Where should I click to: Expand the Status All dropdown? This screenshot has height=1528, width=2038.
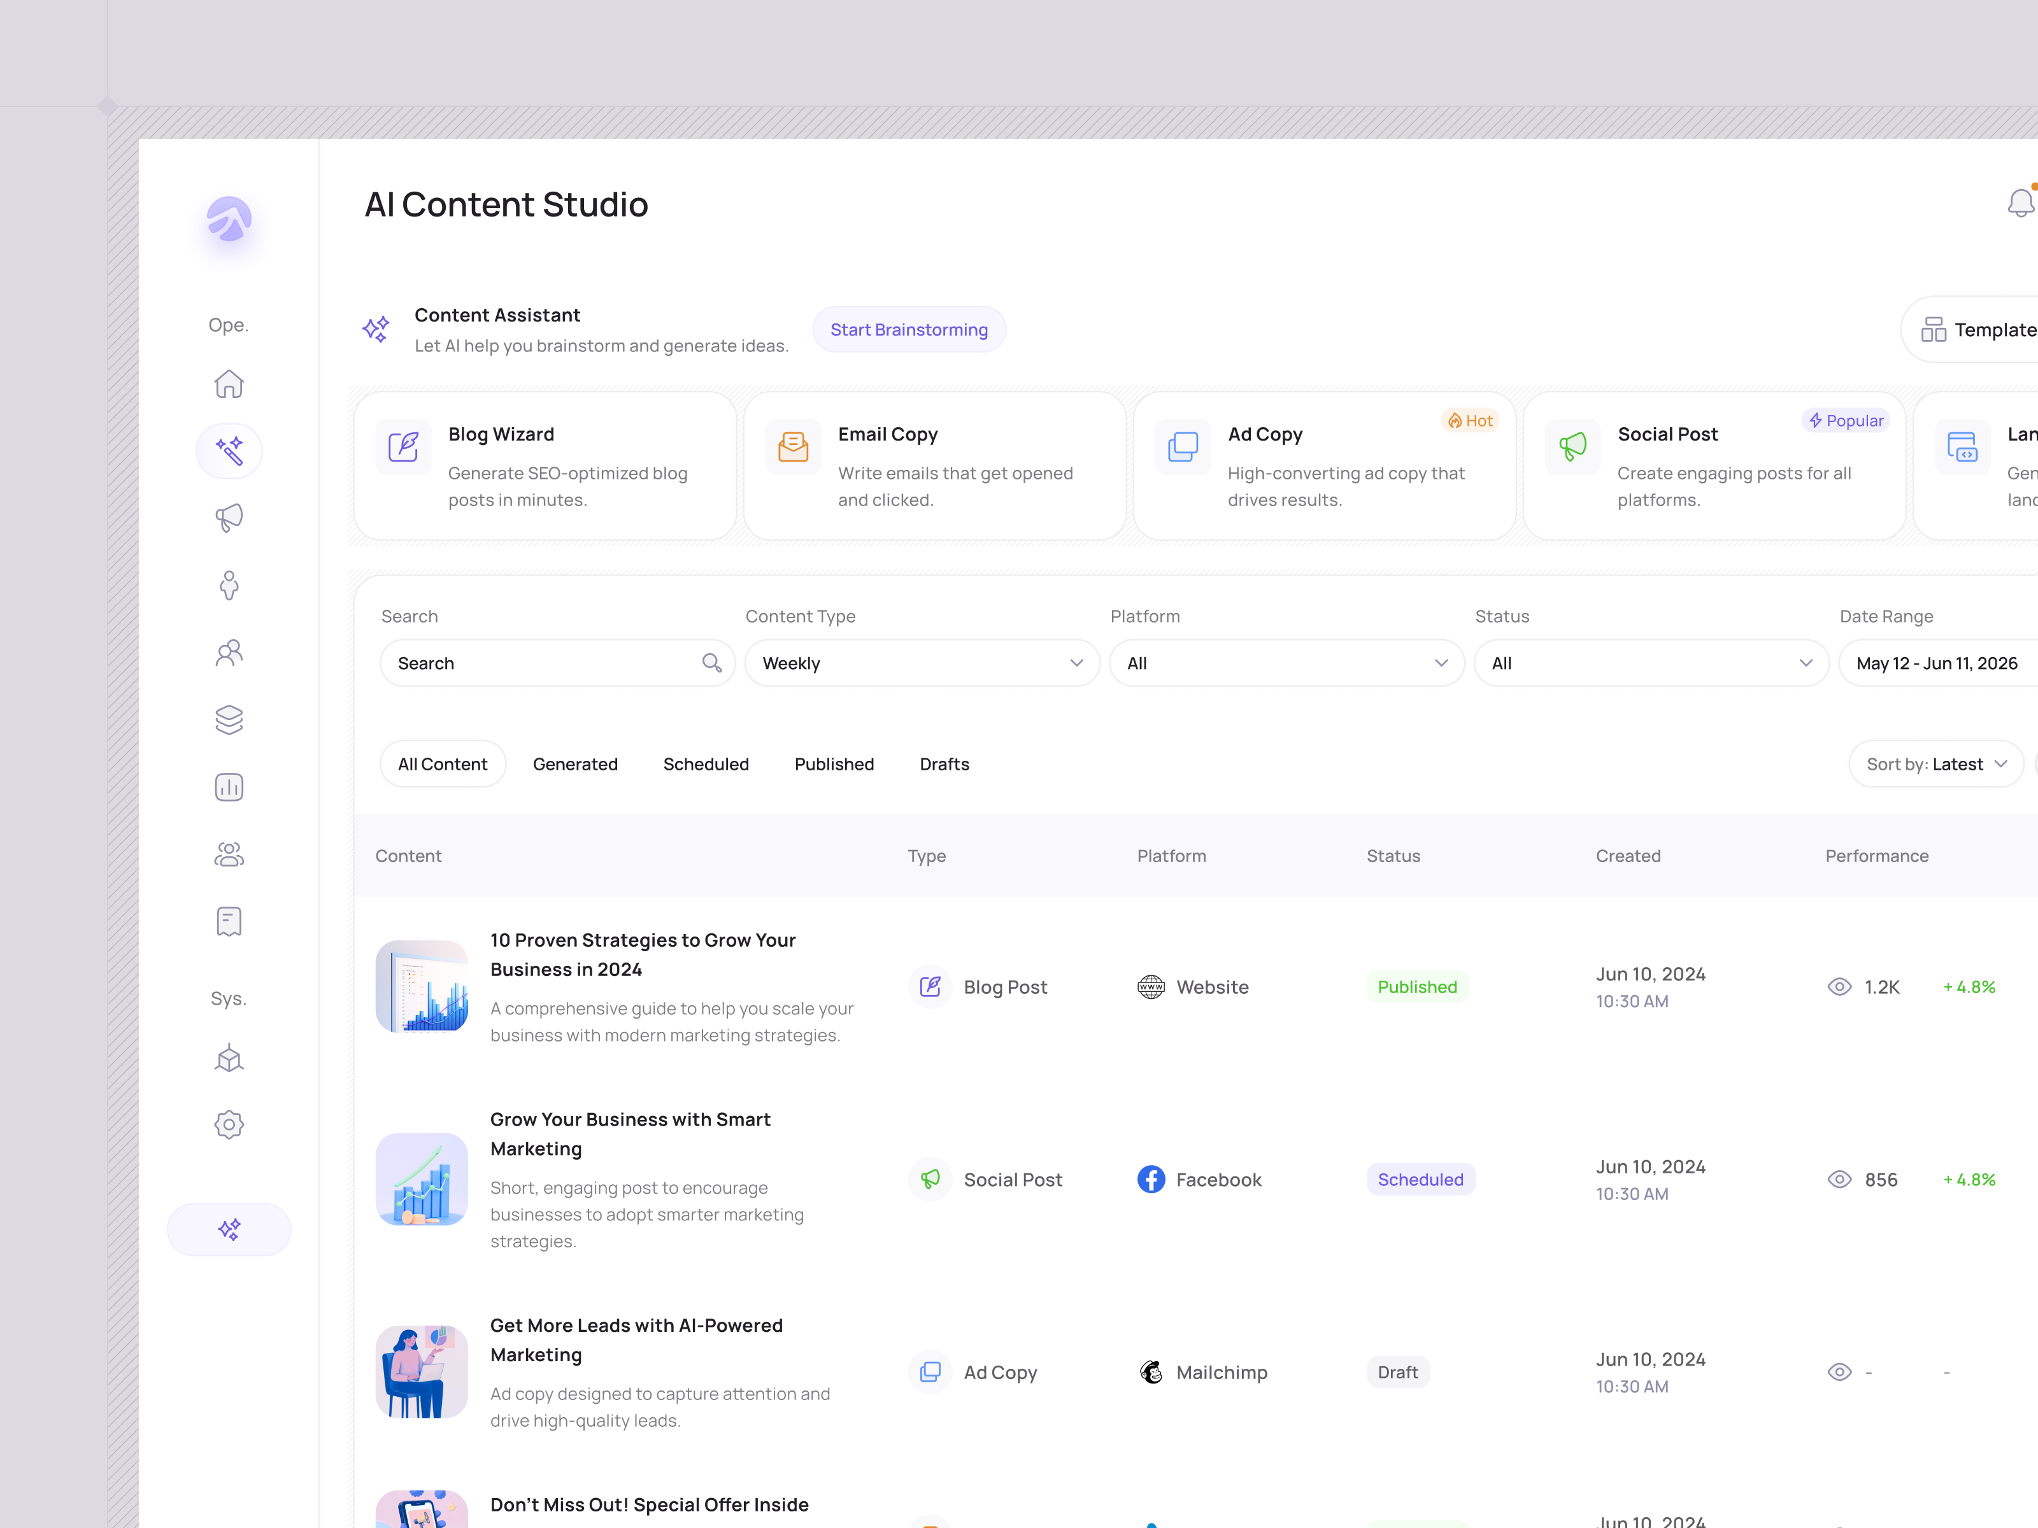coord(1652,662)
